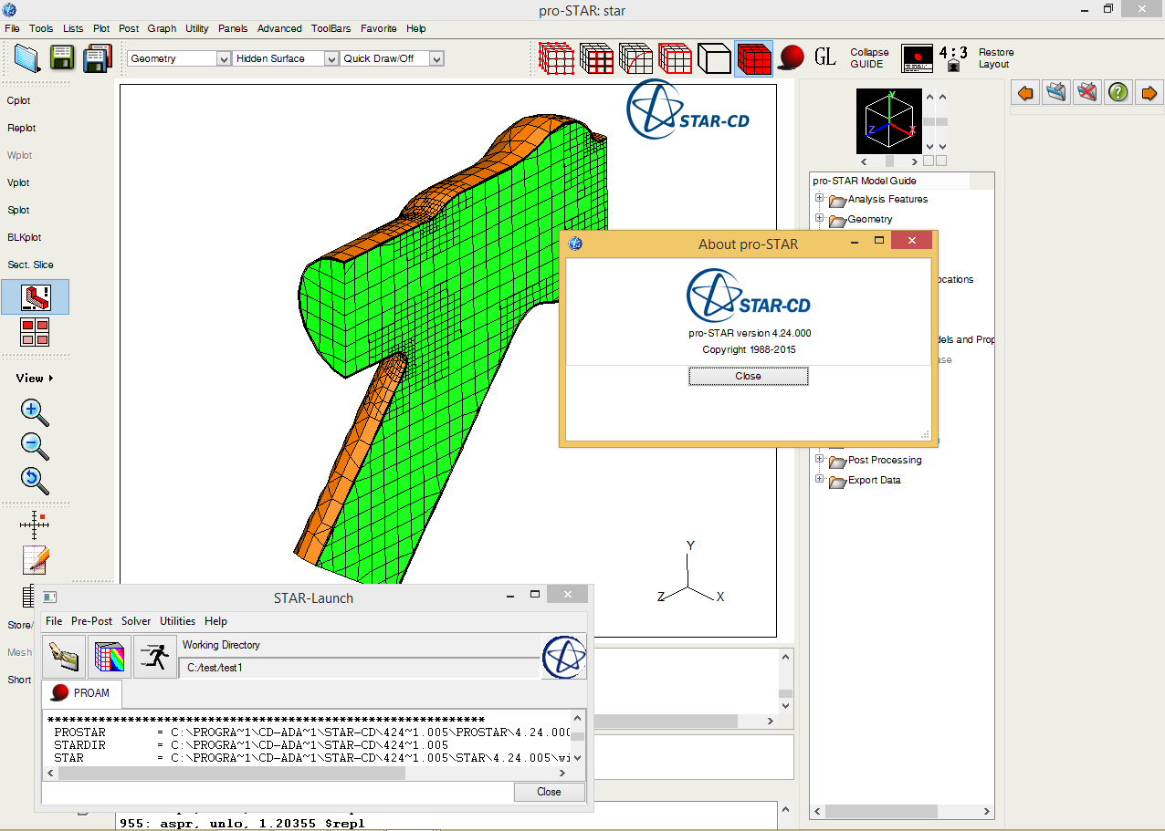
Task: Click the Working Directory path field
Action: click(x=360, y=667)
